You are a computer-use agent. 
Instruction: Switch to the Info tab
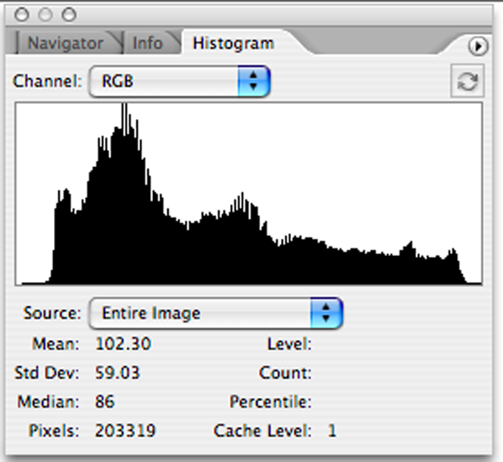pyautogui.click(x=147, y=43)
